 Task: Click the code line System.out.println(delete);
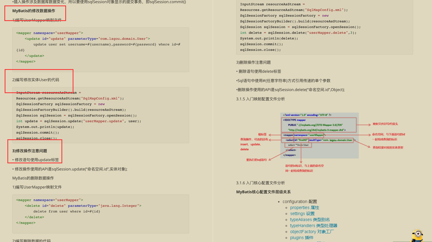click(269, 38)
